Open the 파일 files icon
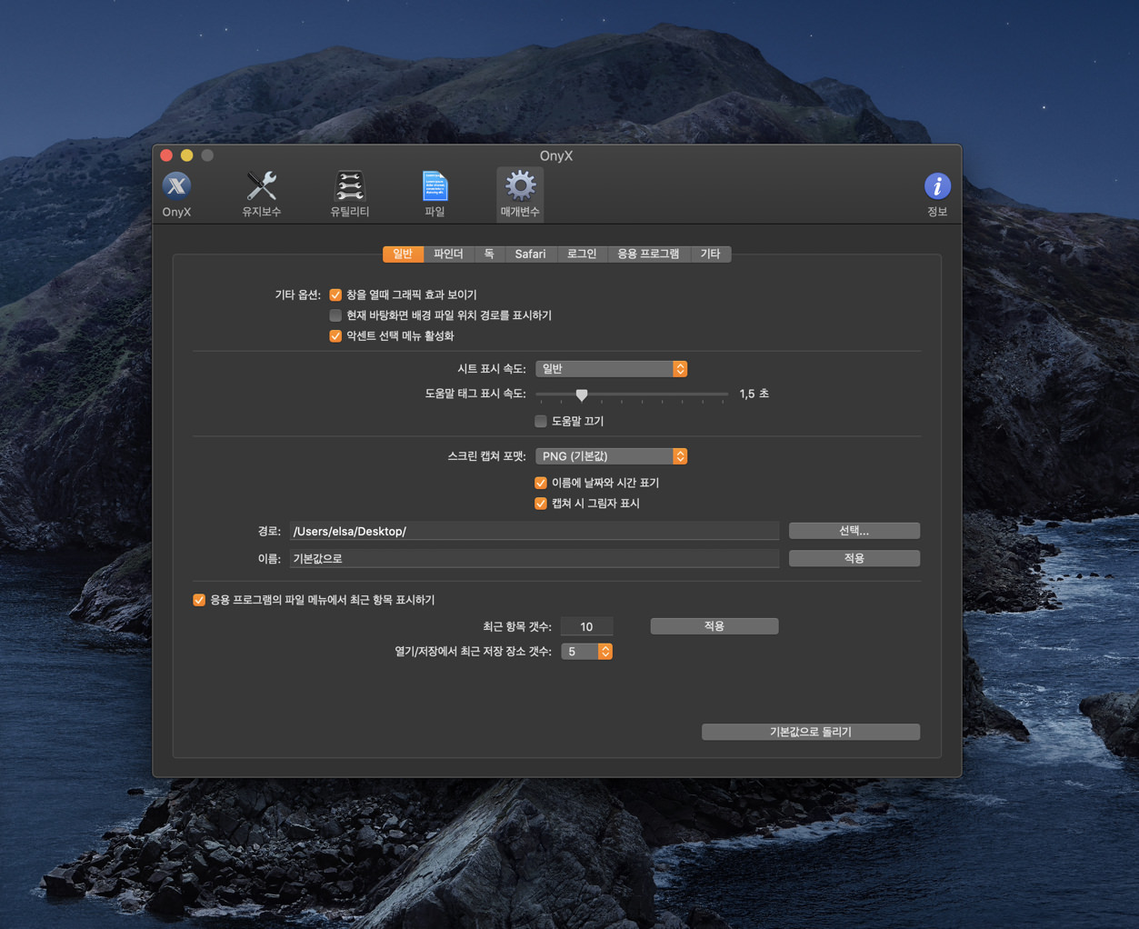The width and height of the screenshot is (1139, 929). [x=435, y=194]
